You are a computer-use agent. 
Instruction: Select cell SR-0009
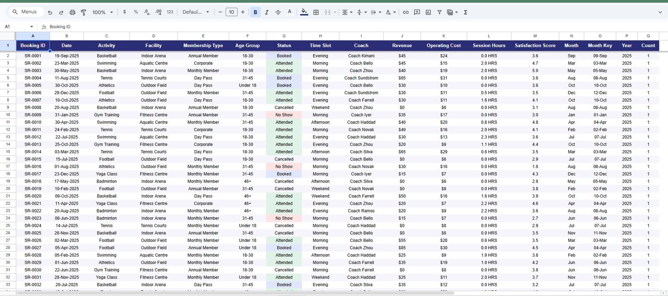(x=33, y=115)
